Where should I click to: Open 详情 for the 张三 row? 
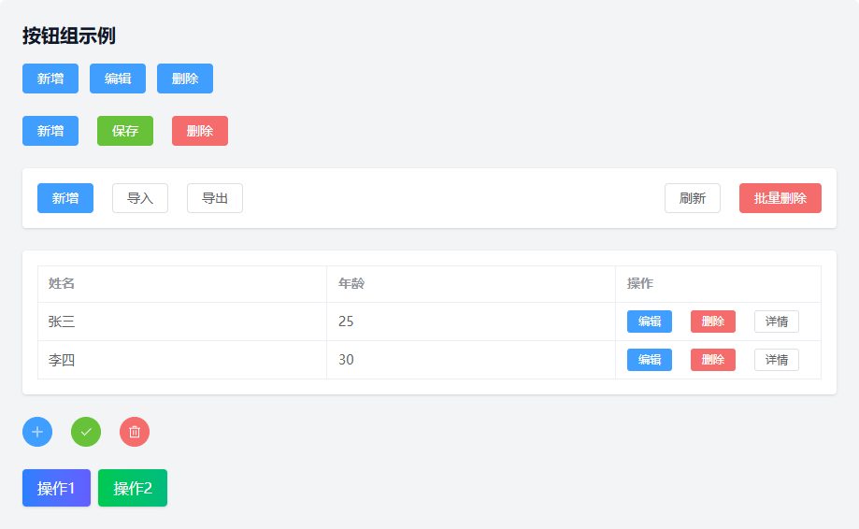tap(777, 322)
